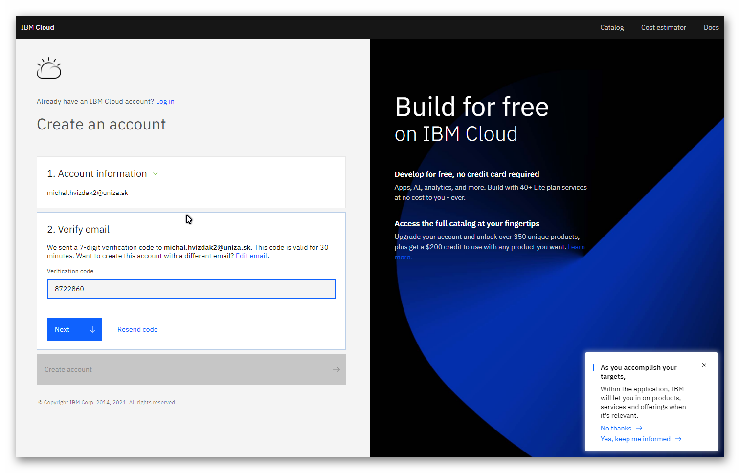Click the arrow next to No thanks
Viewport: 740px width, 473px height.
(639, 428)
